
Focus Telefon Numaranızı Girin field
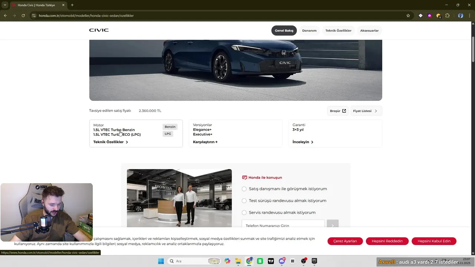[x=283, y=225]
